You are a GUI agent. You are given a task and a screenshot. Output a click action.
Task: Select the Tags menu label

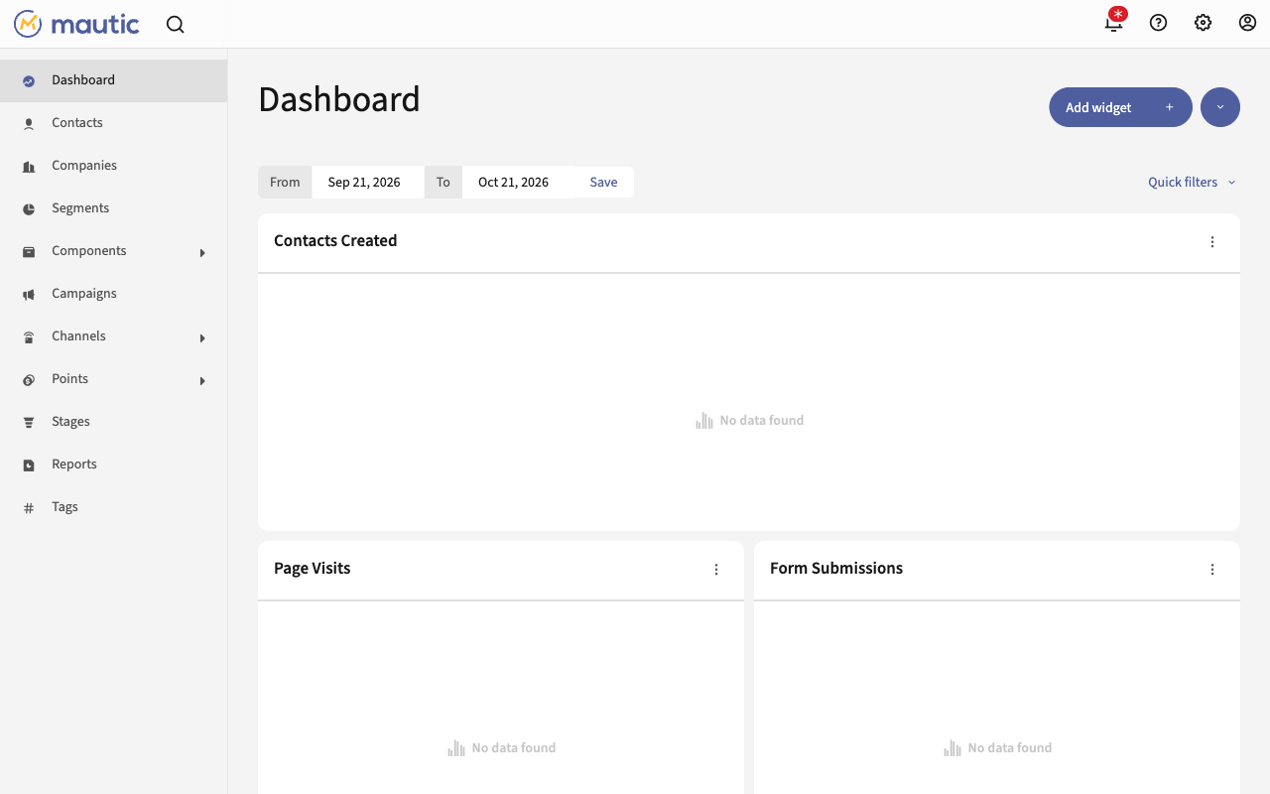(64, 507)
